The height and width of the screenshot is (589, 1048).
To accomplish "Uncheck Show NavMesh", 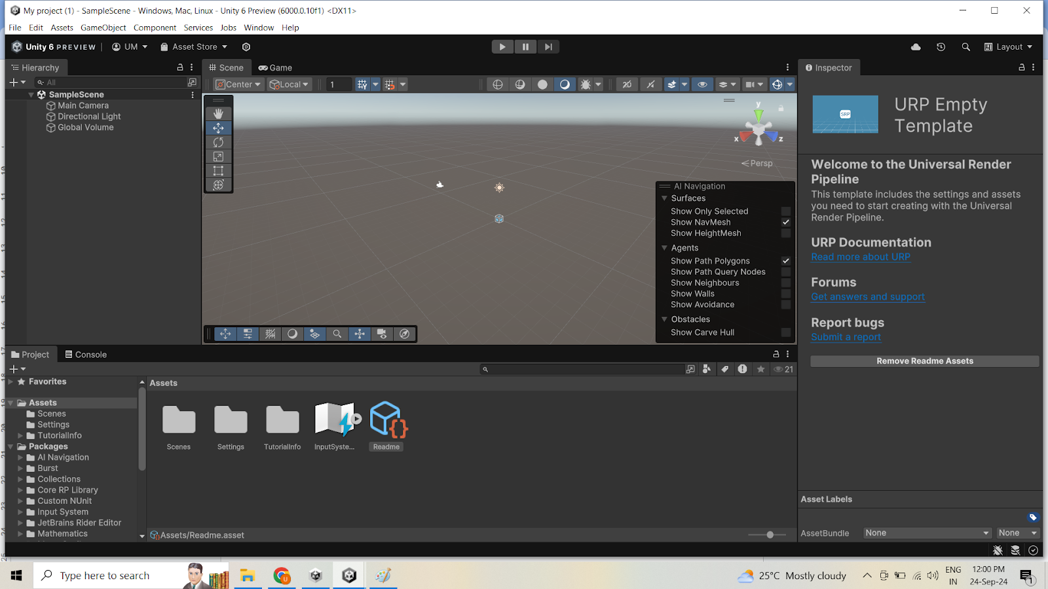I will coord(786,223).
